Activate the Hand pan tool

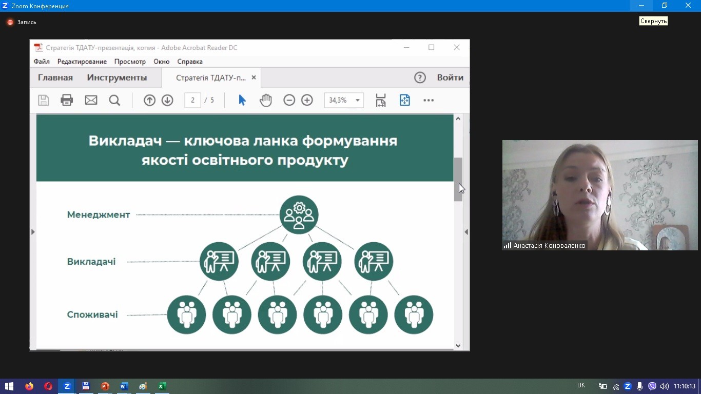(x=265, y=100)
